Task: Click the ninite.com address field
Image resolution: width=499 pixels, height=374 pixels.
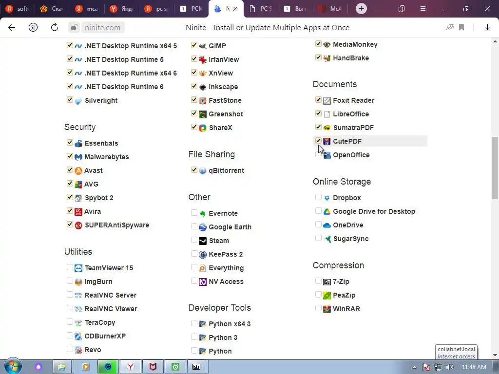Action: 102,28
